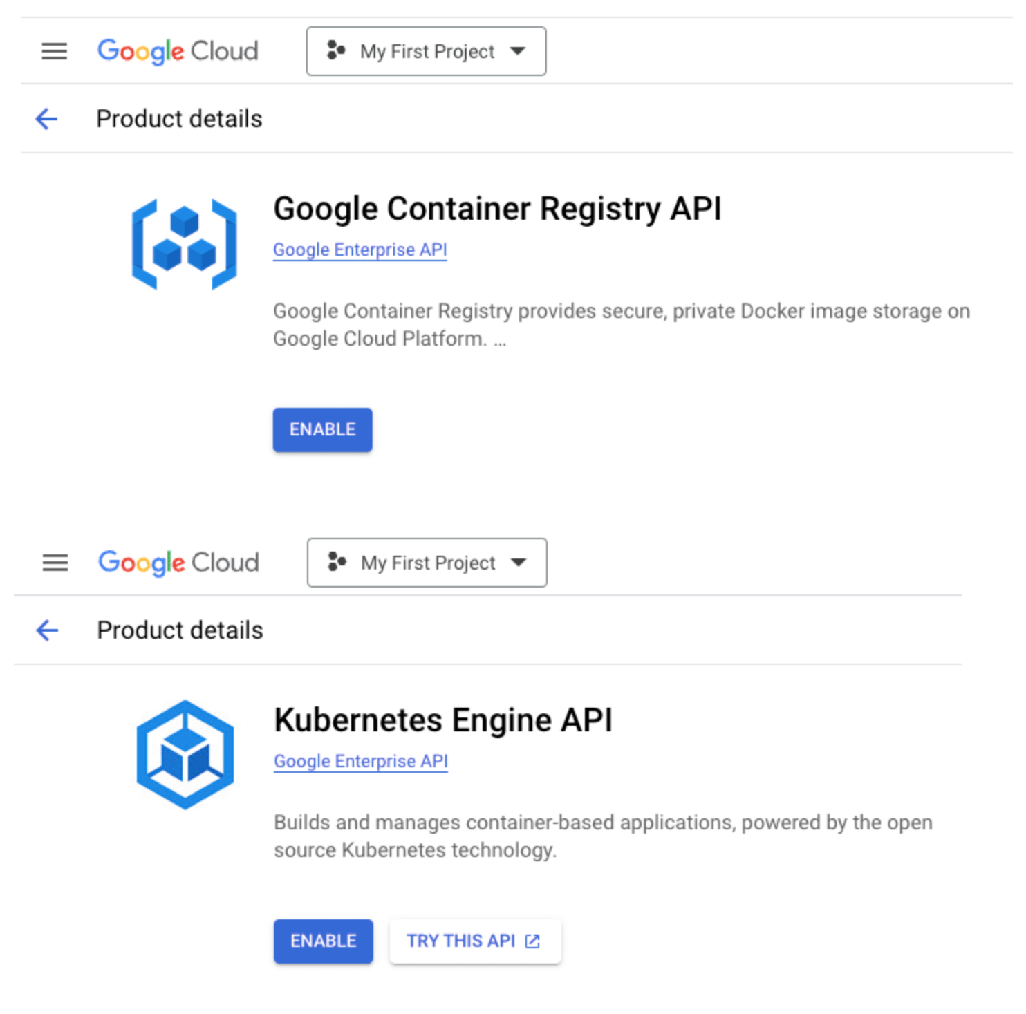The image size is (1026, 1014).
Task: Click the external link icon on TRY THIS API
Action: click(532, 941)
